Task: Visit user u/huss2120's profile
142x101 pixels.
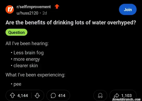Action: pos(27,13)
